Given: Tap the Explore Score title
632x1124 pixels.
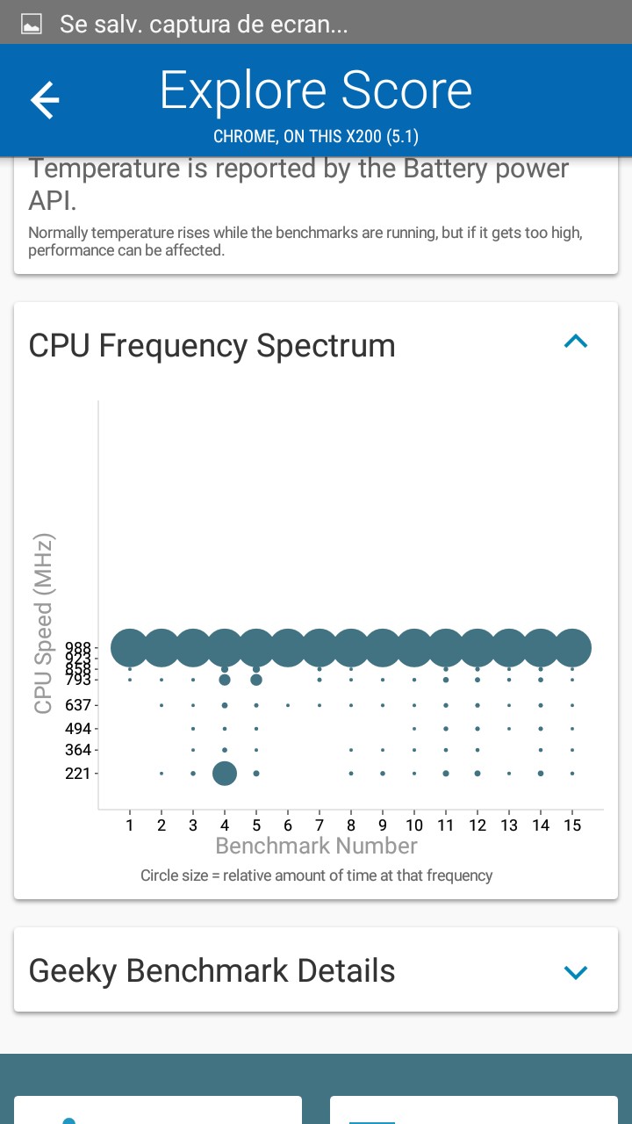Looking at the screenshot, I should [316, 91].
